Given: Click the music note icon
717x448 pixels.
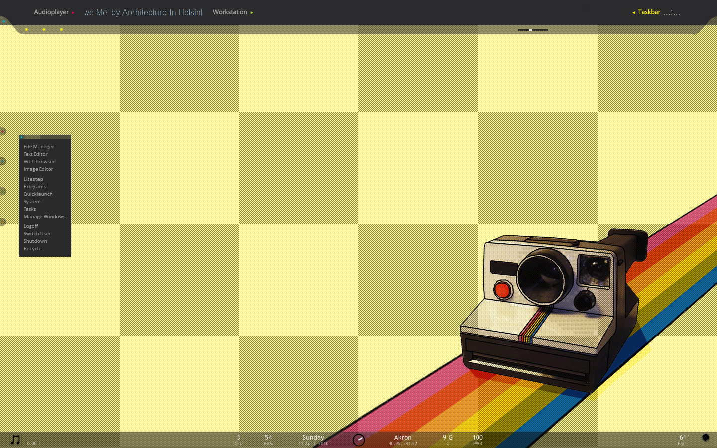Looking at the screenshot, I should (15, 439).
